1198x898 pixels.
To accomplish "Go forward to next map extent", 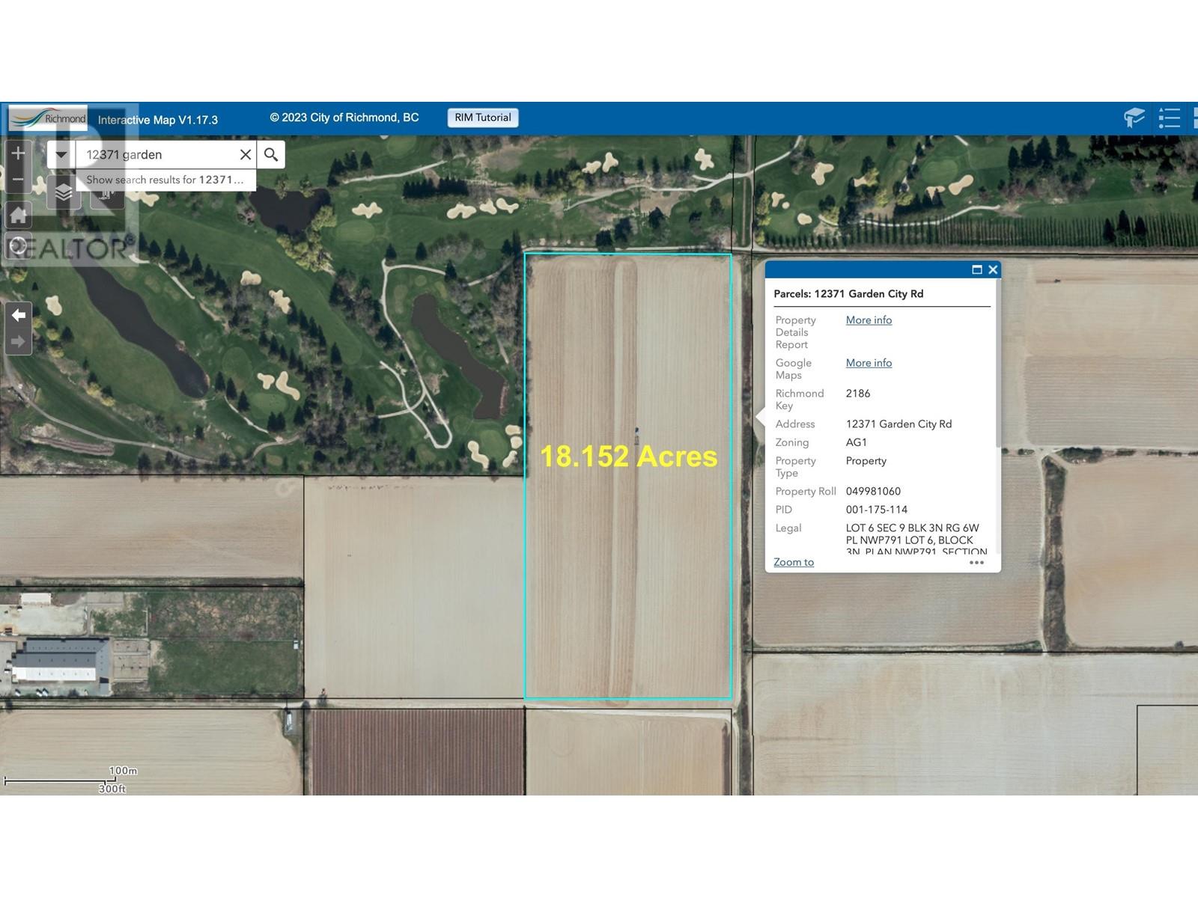I will tap(18, 342).
